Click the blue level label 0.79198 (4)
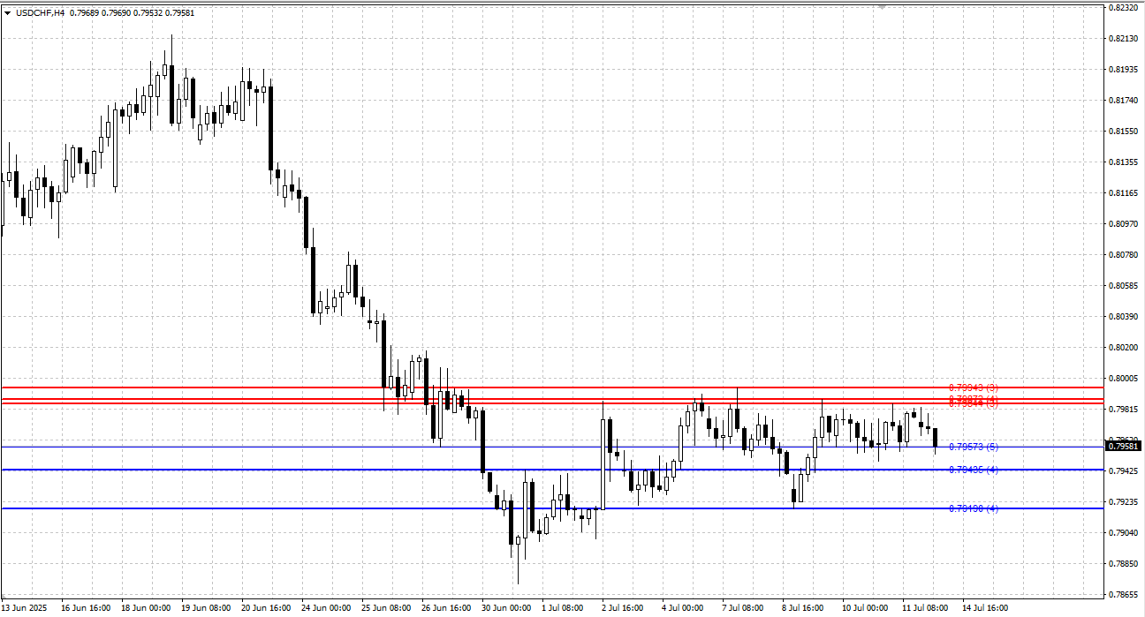The image size is (1145, 617). (973, 508)
